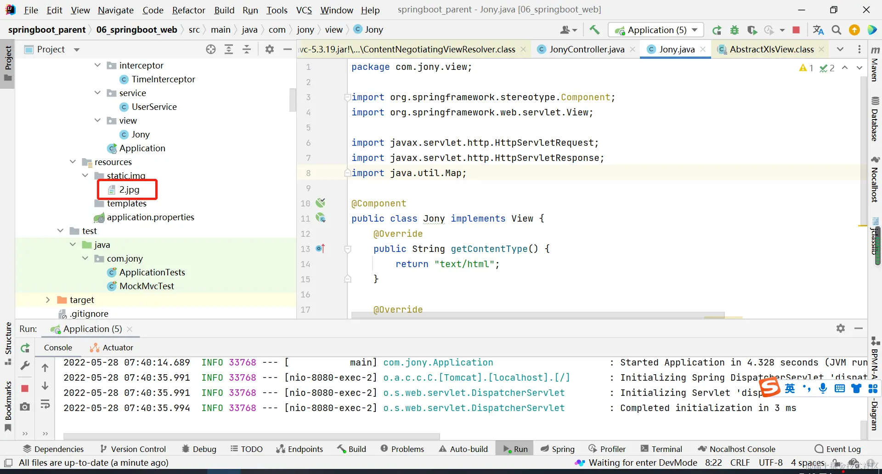The width and height of the screenshot is (882, 474).
Task: Expand the target folder in project tree
Action: (x=48, y=300)
